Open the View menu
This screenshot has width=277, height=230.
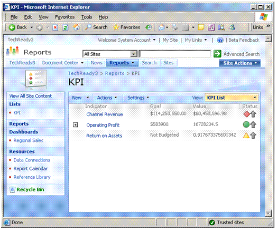tap(43, 17)
